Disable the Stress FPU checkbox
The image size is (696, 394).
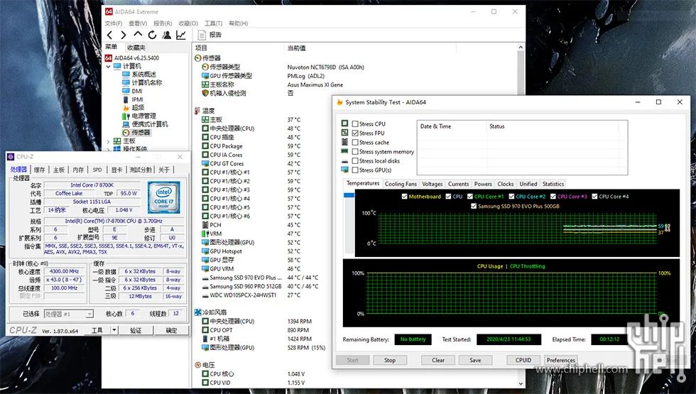tap(355, 133)
